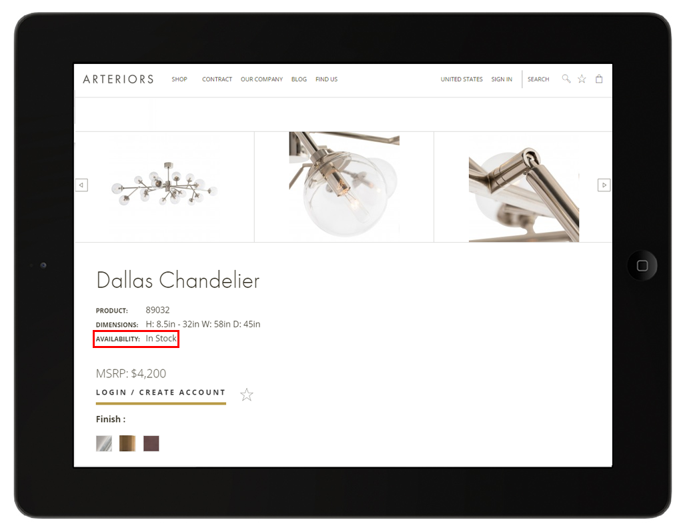Click the Sign In link

click(502, 79)
